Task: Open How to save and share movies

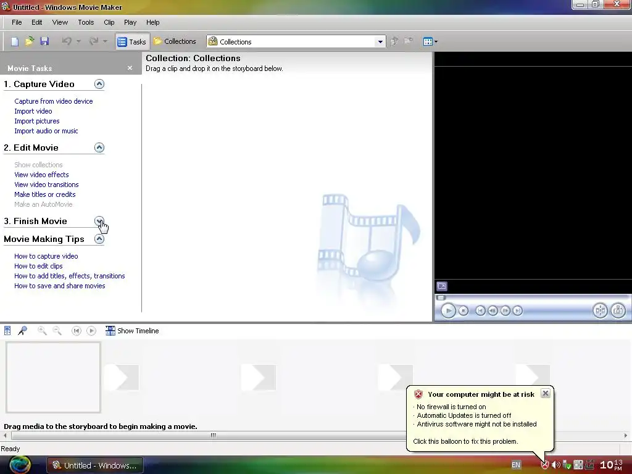Action: 60,286
